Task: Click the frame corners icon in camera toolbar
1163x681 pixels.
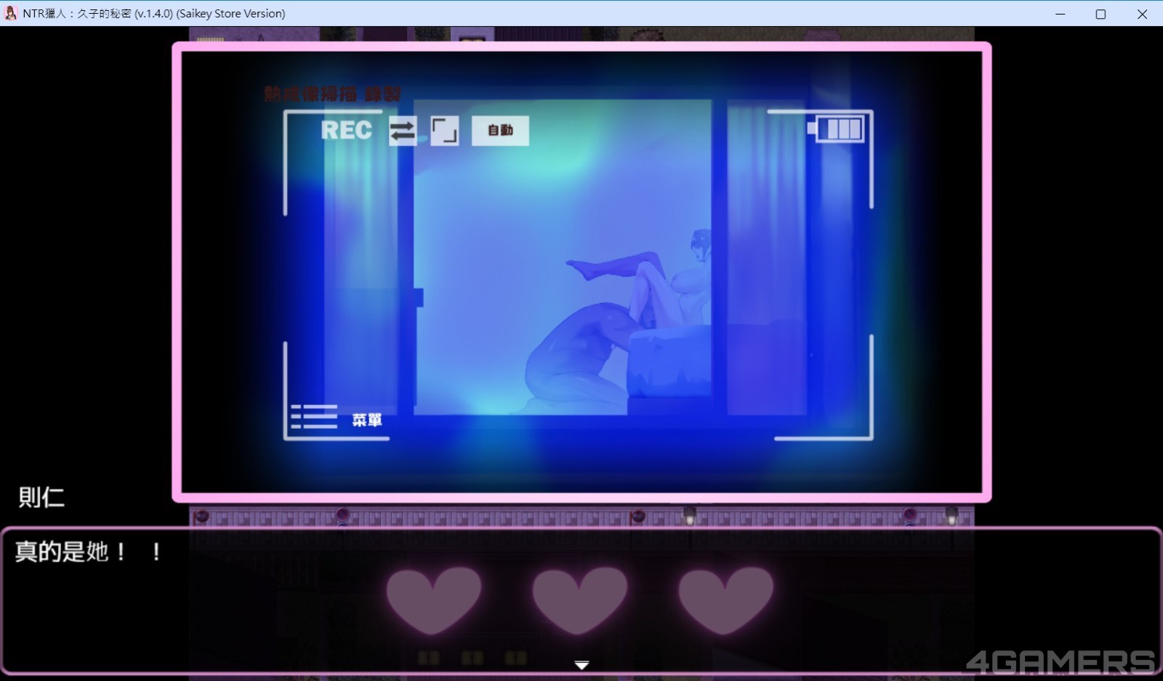Action: [x=444, y=131]
